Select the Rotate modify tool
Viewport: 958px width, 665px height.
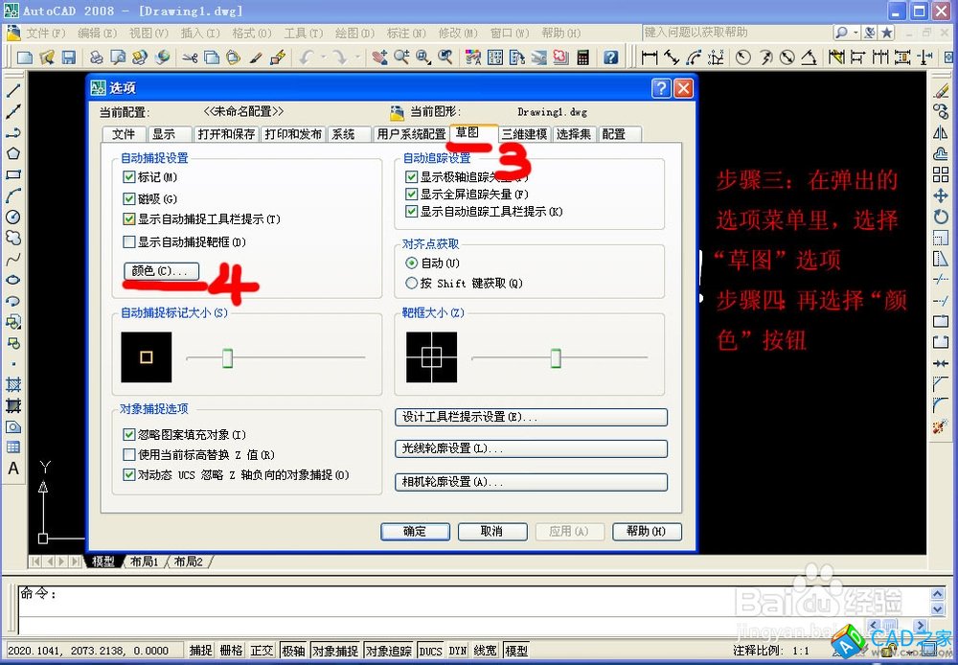click(941, 217)
